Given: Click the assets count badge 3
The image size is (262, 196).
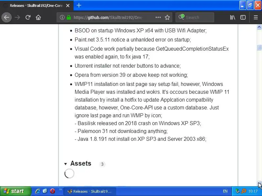Looking at the screenshot, I should 102,164.
